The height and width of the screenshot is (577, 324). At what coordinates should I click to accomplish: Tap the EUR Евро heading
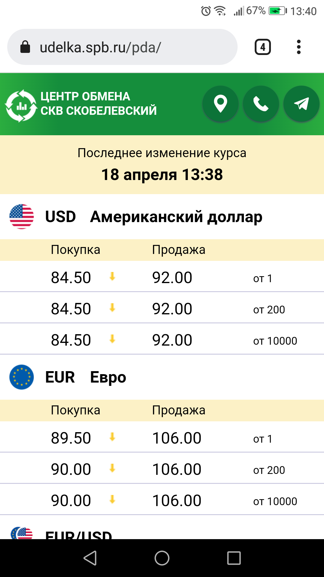86,377
